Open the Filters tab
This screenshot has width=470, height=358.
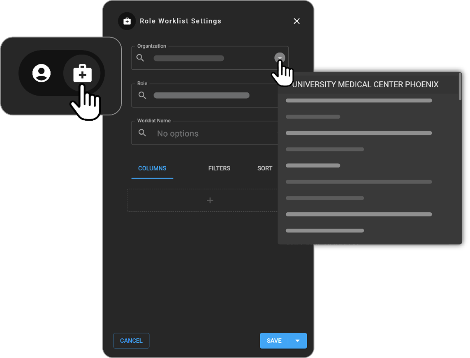click(219, 168)
